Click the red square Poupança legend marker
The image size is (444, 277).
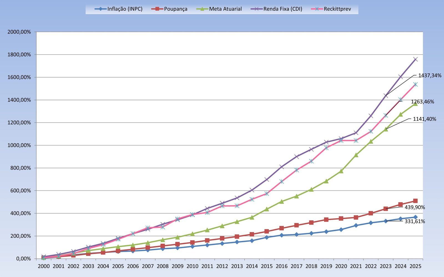pyautogui.click(x=157, y=9)
